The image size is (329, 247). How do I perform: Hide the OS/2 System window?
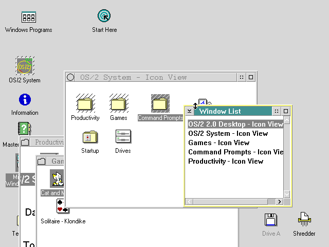pyautogui.click(x=242, y=77)
